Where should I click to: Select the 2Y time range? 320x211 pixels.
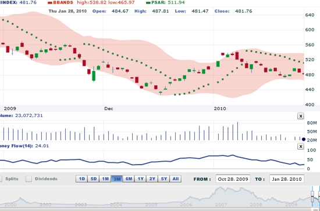tap(152, 179)
